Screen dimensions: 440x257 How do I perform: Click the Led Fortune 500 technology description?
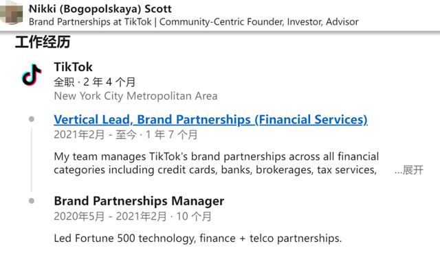pyautogui.click(x=198, y=238)
